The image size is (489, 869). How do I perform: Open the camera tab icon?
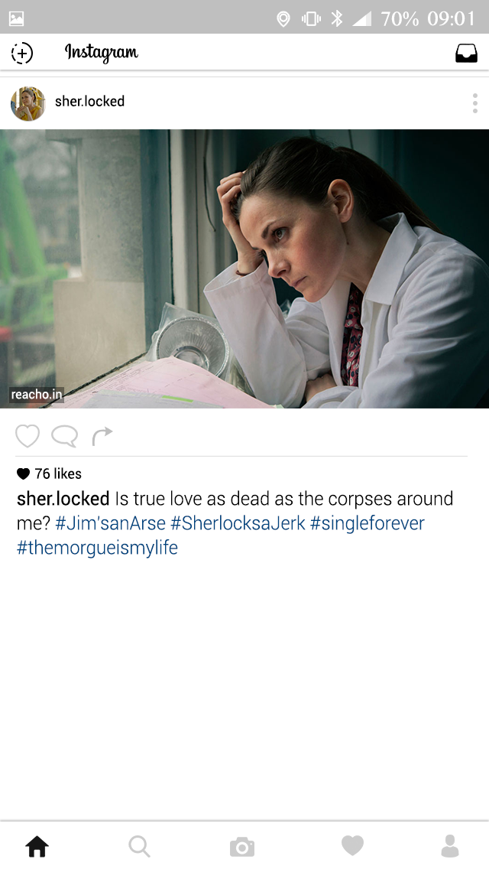pyautogui.click(x=242, y=847)
